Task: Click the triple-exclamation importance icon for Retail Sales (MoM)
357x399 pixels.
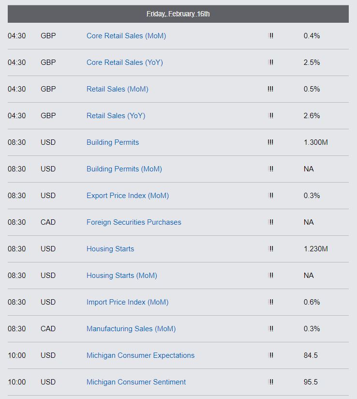Action: point(270,89)
